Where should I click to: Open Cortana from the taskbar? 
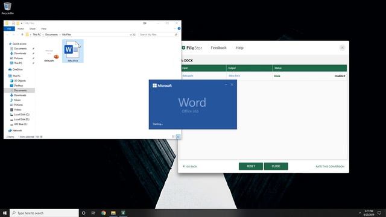(x=83, y=213)
